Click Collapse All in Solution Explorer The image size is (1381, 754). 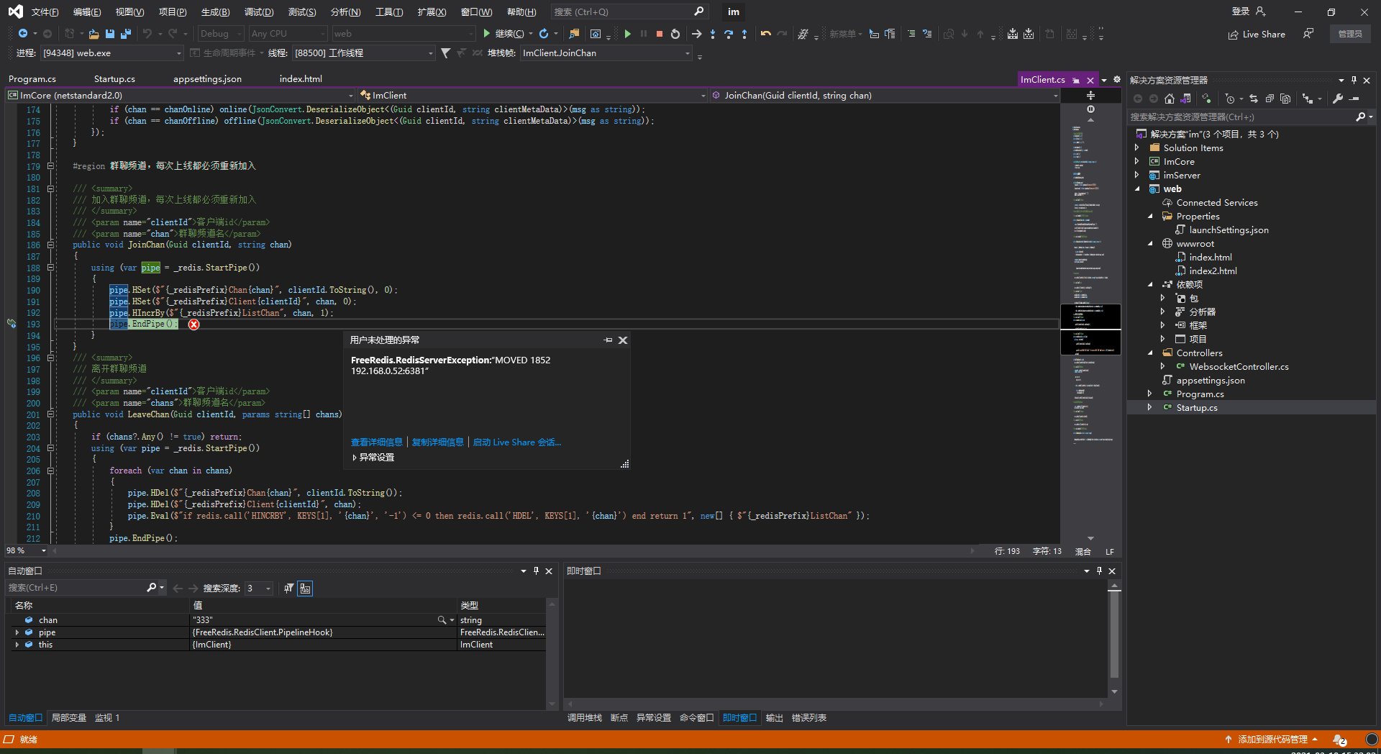[x=1270, y=99]
